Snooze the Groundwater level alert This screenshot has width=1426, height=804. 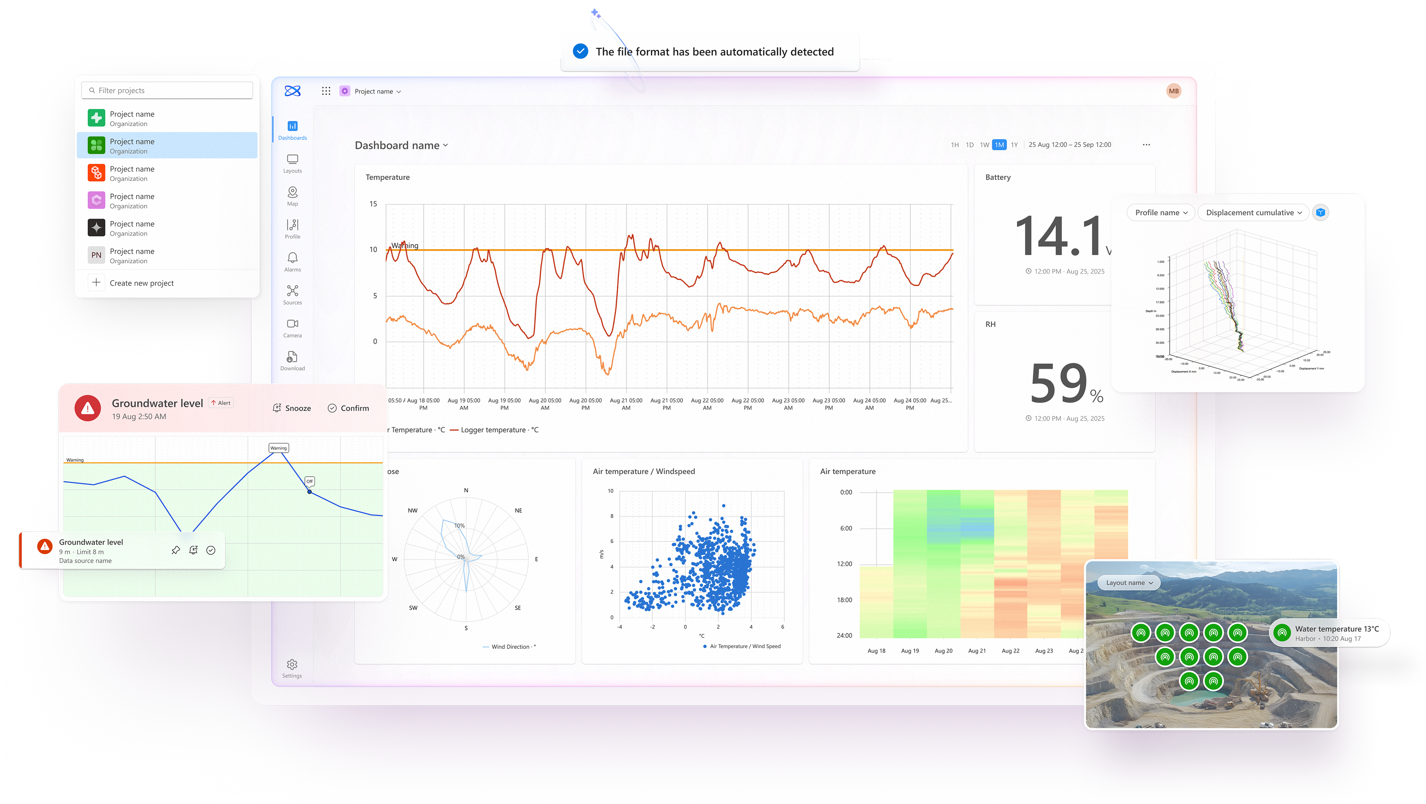pyautogui.click(x=292, y=408)
